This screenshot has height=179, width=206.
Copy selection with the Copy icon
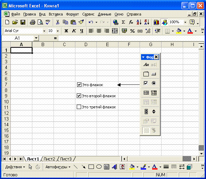tap(65, 22)
